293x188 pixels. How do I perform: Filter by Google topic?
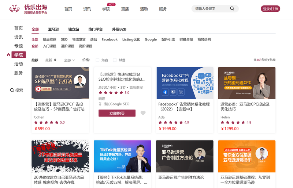[x=151, y=39]
